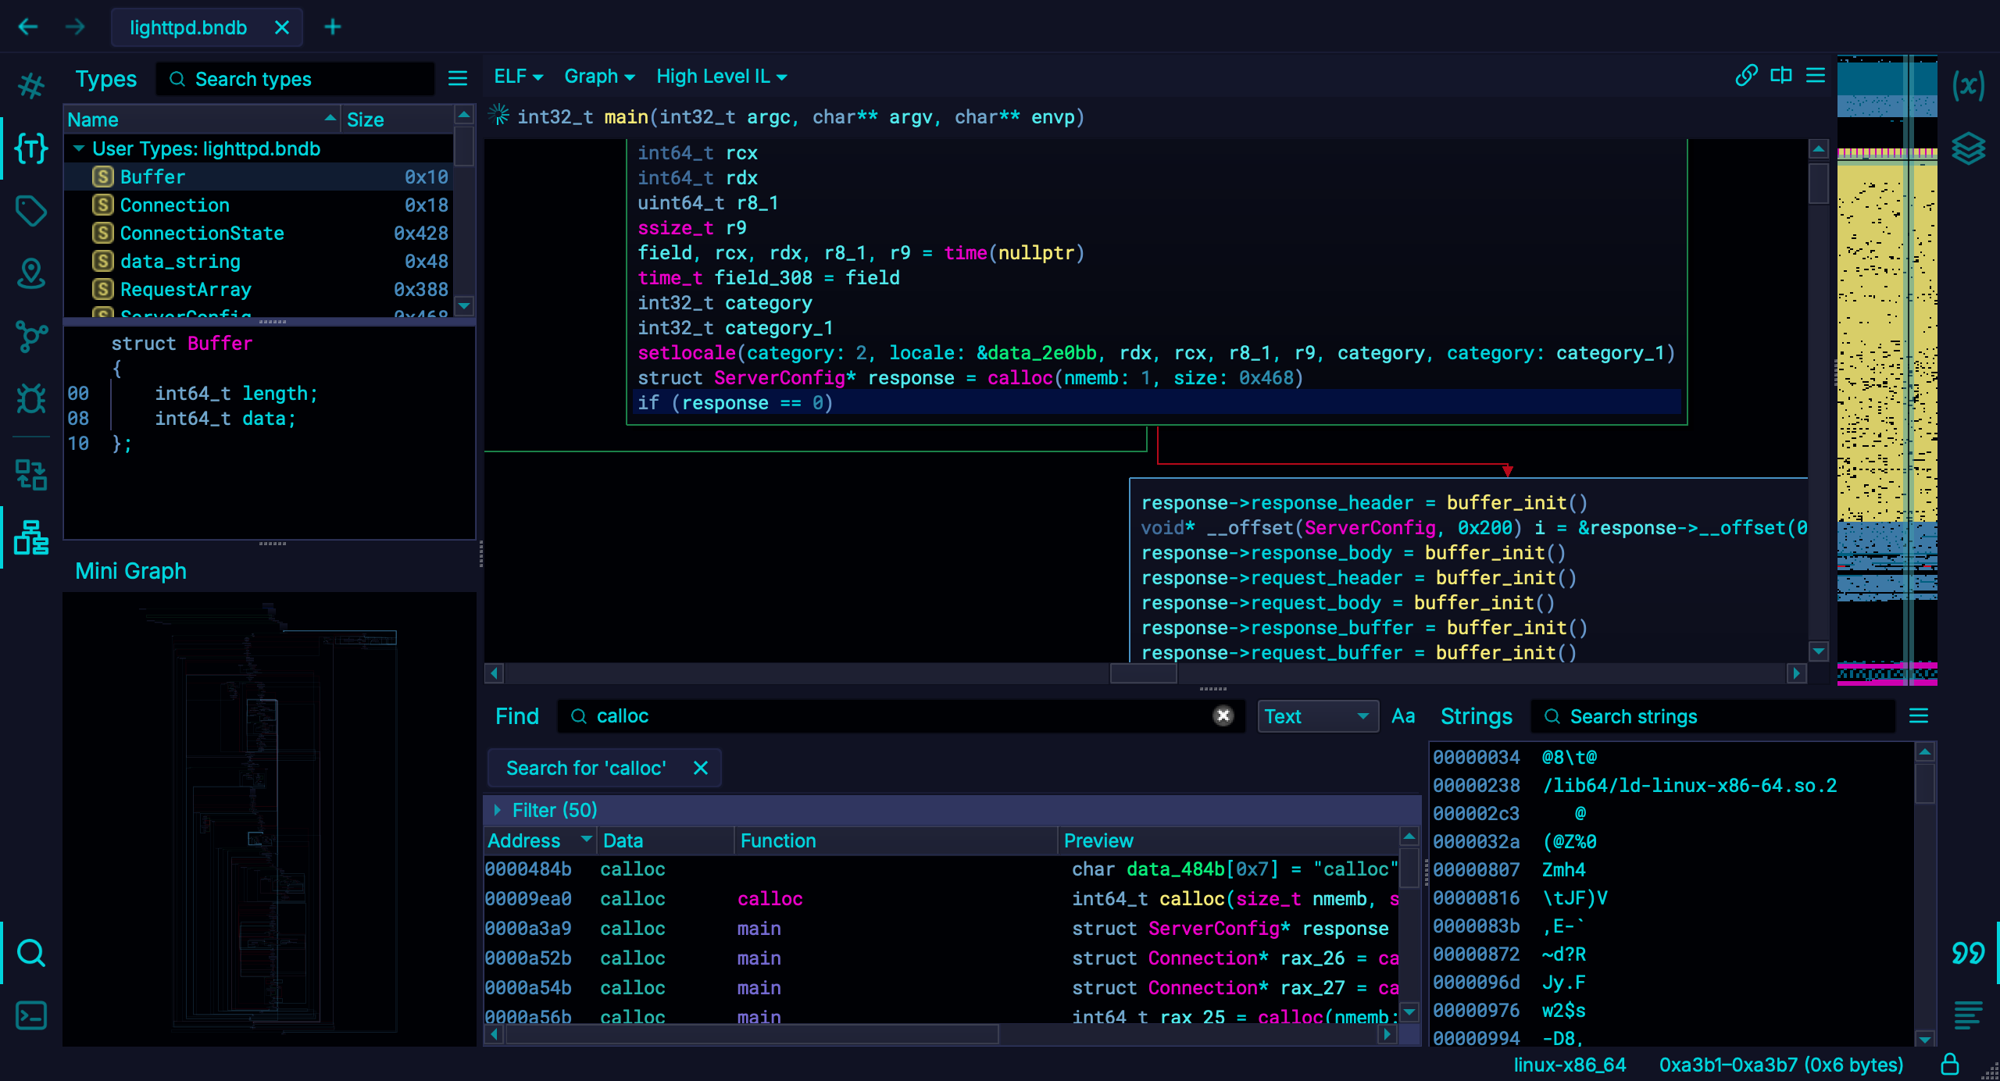Viewport: 2000px width, 1081px height.
Task: Close the Search for 'calloc' results tab
Action: tap(701, 768)
